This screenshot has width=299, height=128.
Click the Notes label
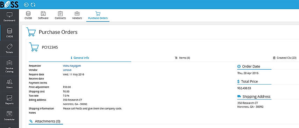click(x=33, y=113)
